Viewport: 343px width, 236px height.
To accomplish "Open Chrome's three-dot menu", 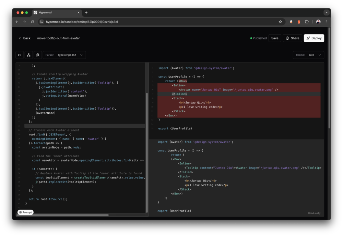I will pos(326,22).
